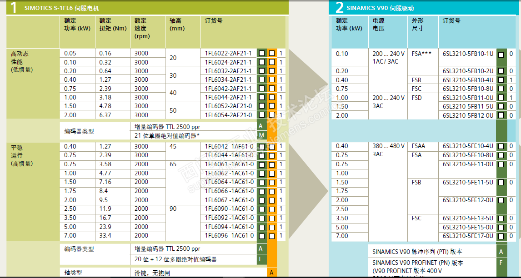Screen dimensions: 521x278
Task: Select the 20 位 + 12 位多圈绝对值编码器 entry
Action: (175, 259)
